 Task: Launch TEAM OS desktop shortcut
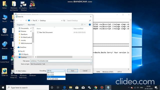pos(4,72)
